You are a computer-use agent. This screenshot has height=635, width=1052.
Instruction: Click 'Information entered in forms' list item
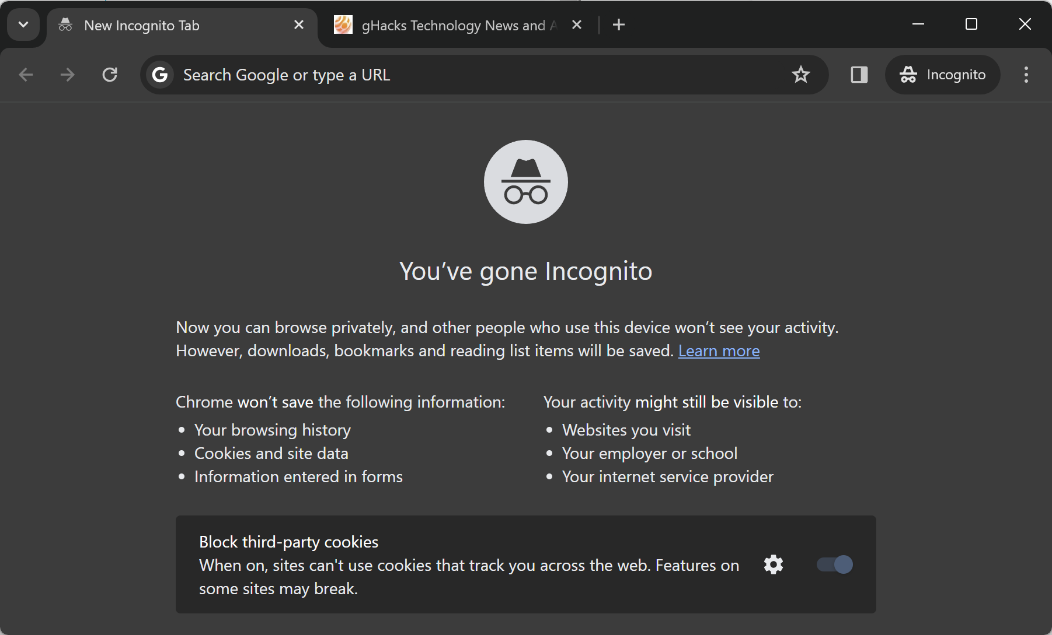coord(298,476)
